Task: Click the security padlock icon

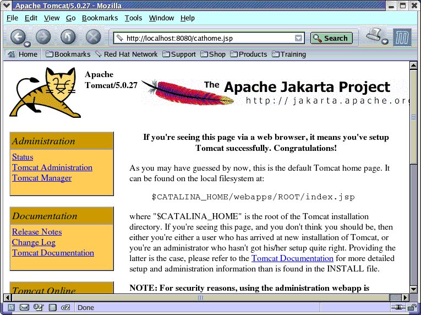Action: (411, 307)
